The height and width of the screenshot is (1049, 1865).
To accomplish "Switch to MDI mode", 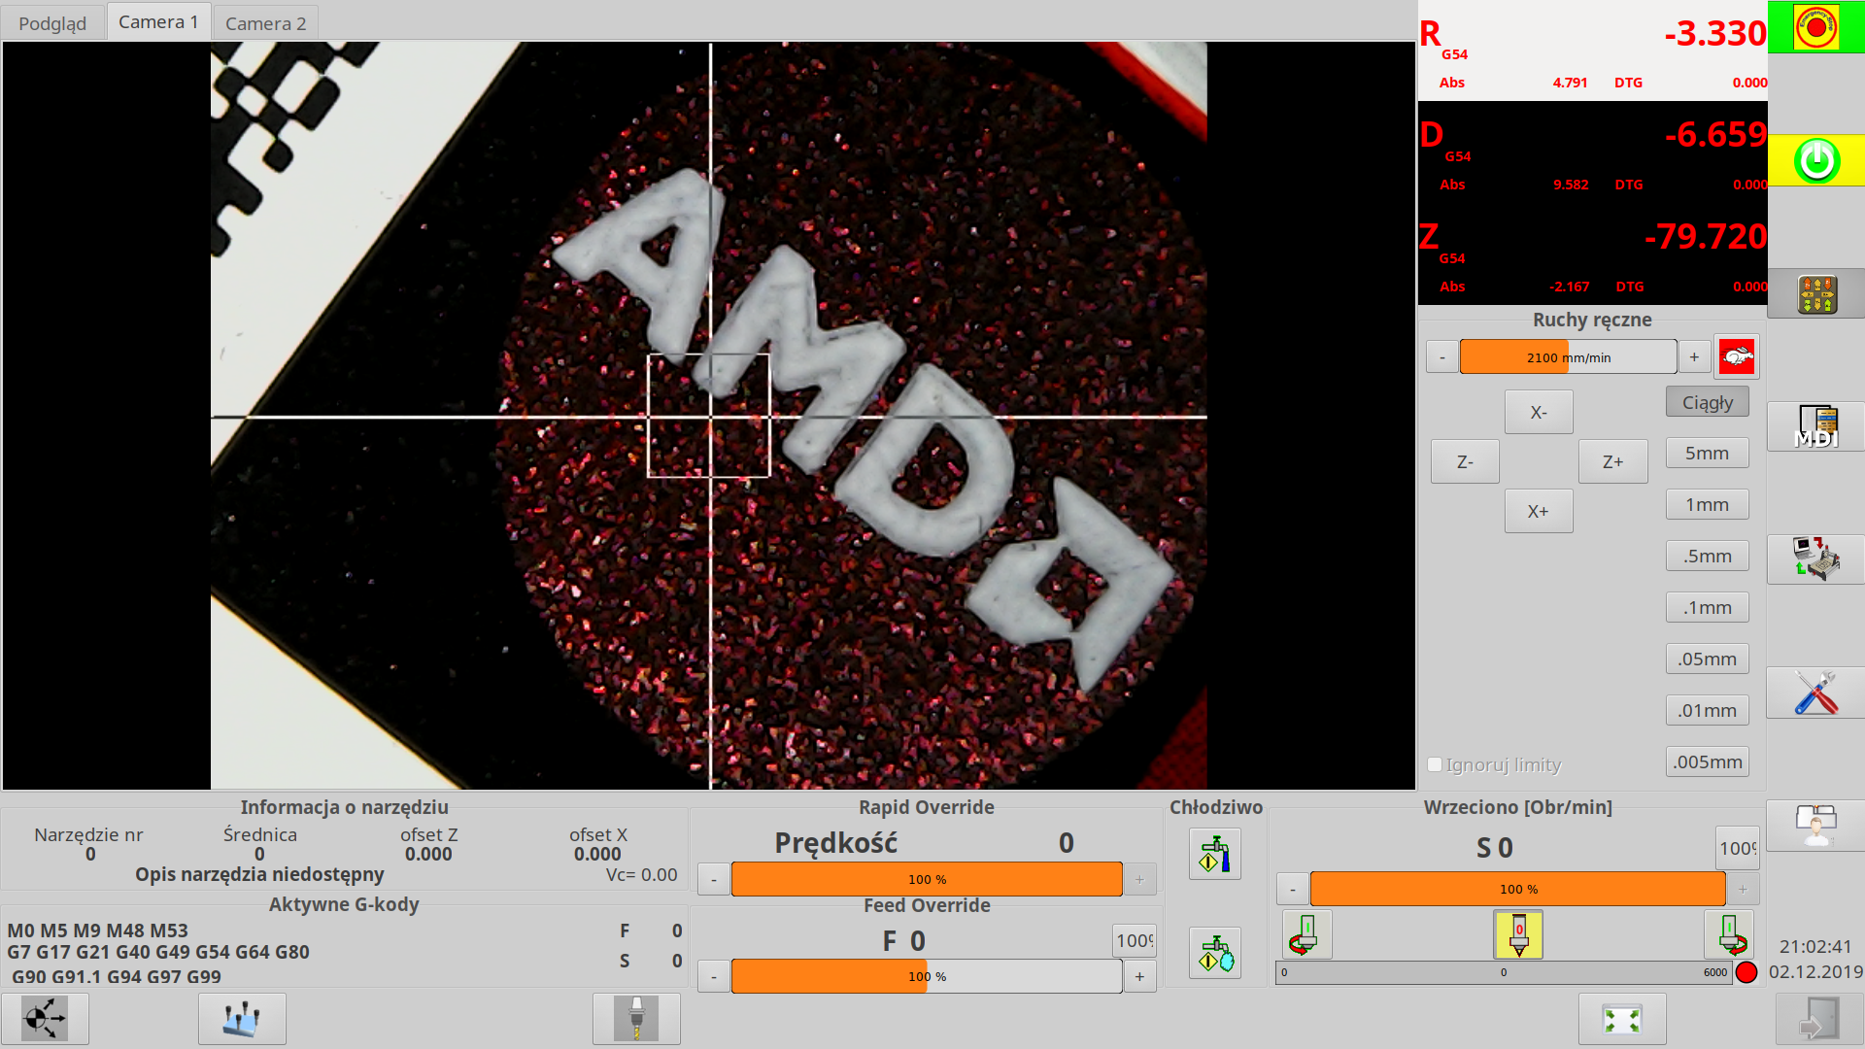I will tap(1815, 426).
